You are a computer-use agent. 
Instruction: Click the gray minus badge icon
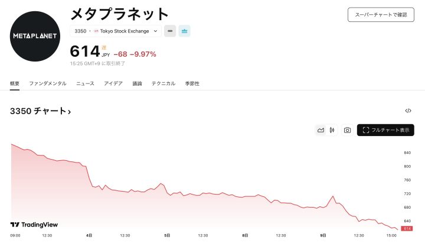(170, 31)
